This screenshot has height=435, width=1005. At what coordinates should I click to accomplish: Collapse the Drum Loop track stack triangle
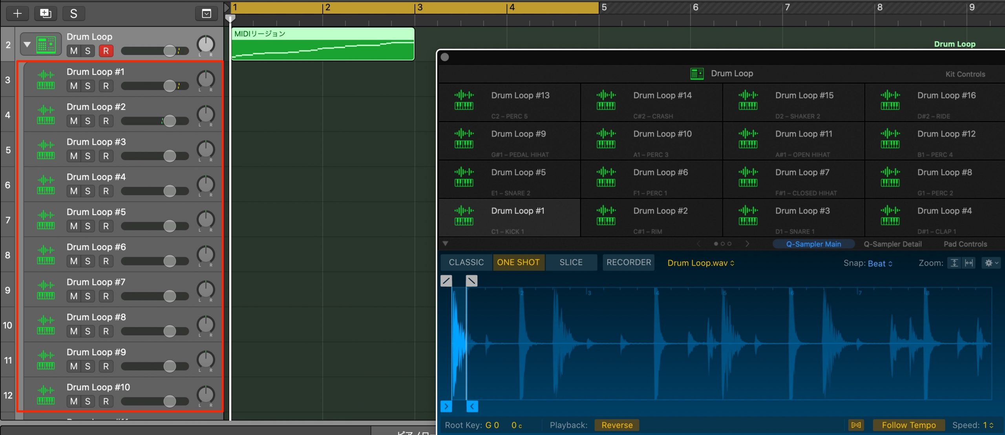click(27, 44)
